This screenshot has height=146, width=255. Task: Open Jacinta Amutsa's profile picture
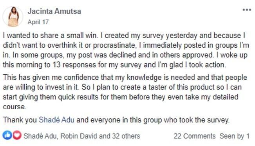pyautogui.click(x=13, y=17)
